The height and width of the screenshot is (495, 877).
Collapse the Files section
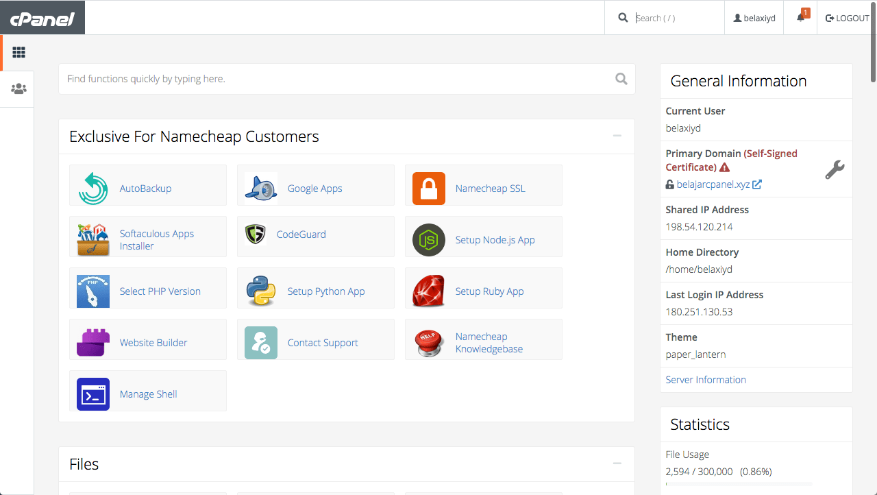pos(617,463)
